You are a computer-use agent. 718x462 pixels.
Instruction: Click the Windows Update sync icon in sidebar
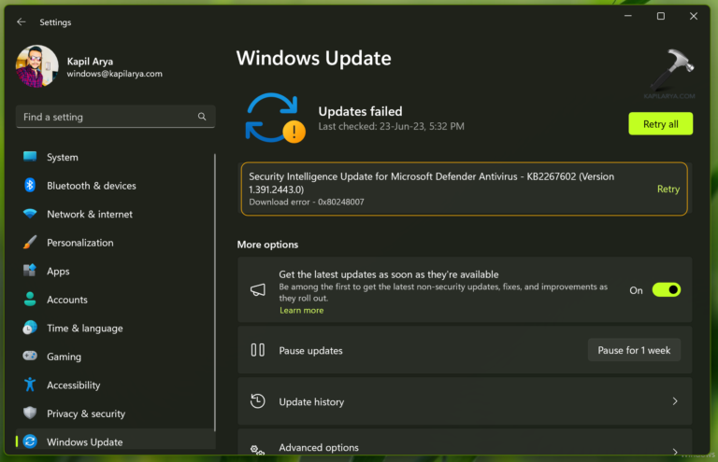[x=30, y=441]
